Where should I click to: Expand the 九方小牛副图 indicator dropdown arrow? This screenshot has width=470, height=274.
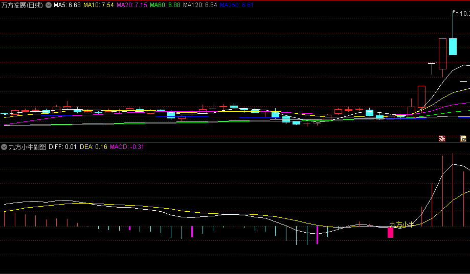(x=5, y=147)
